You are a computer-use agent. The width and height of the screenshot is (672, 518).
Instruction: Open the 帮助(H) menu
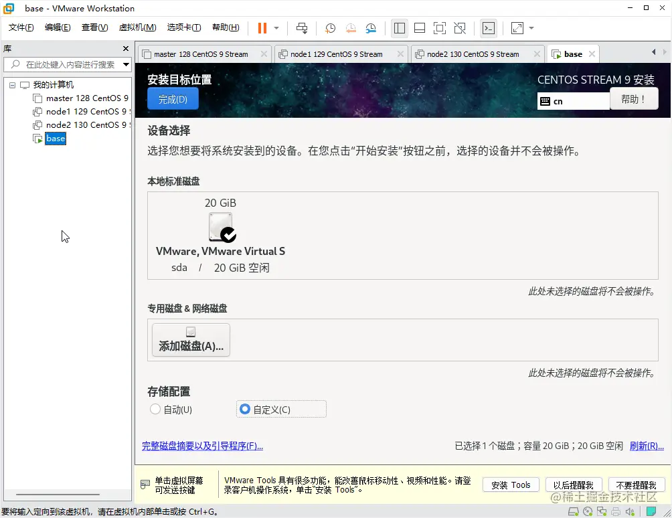226,27
